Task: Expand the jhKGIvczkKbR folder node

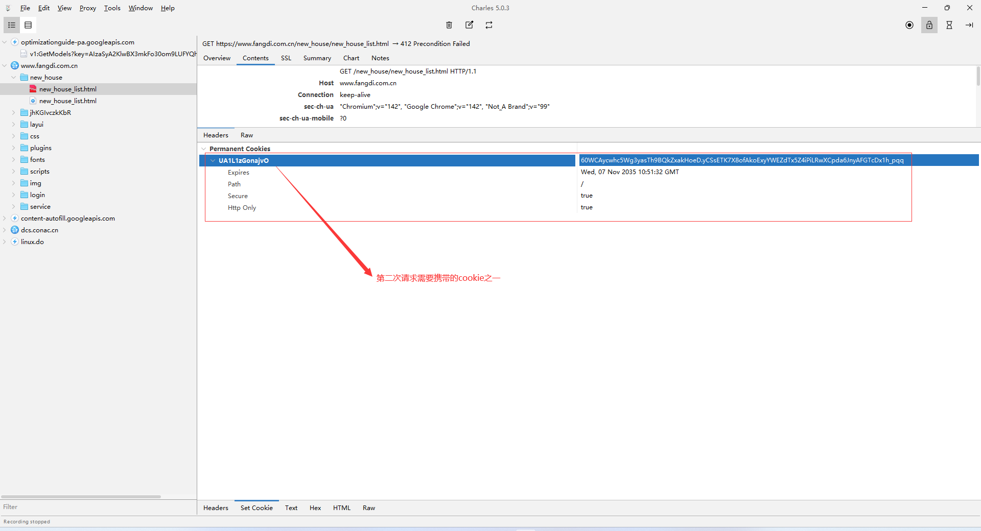Action: click(14, 113)
